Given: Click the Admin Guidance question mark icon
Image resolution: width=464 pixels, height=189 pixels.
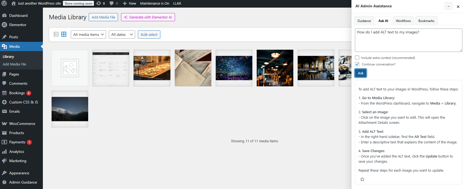Looking at the screenshot, I should 4,182.
